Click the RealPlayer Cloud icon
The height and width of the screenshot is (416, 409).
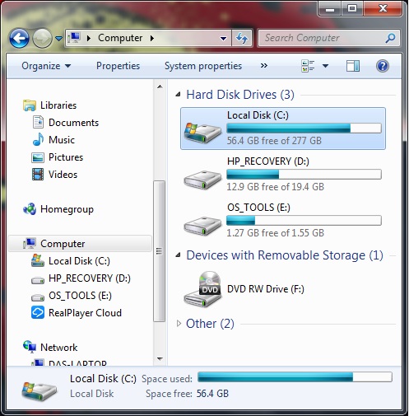coord(38,313)
